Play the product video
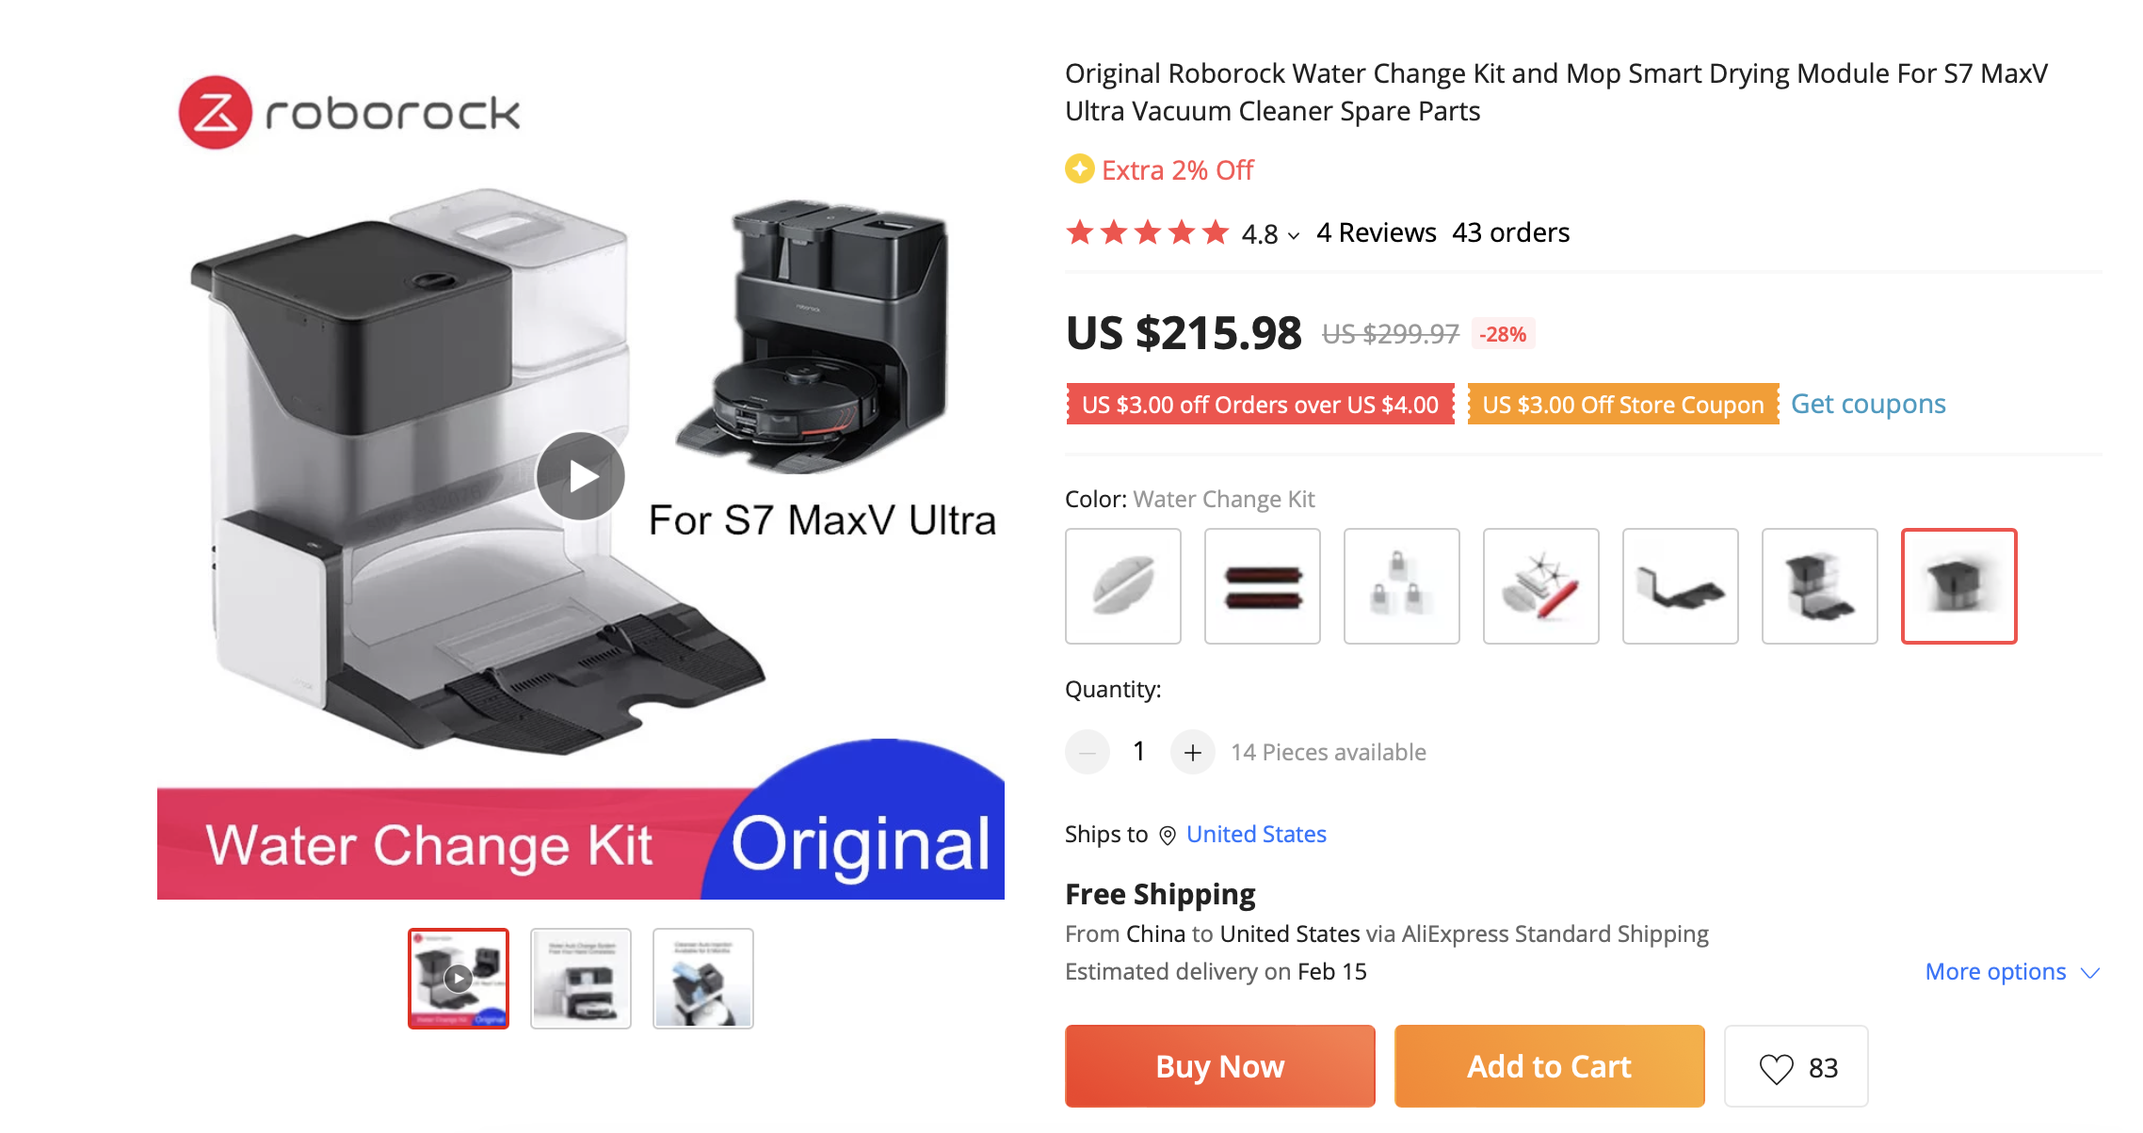2143x1133 pixels. tap(581, 476)
